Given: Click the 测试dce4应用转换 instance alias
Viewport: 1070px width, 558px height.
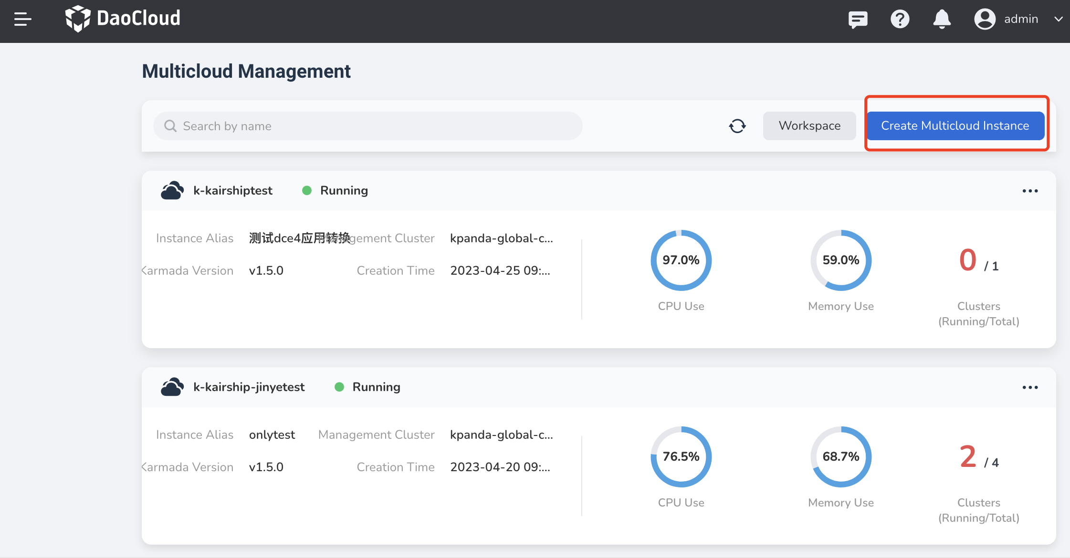Looking at the screenshot, I should tap(300, 238).
